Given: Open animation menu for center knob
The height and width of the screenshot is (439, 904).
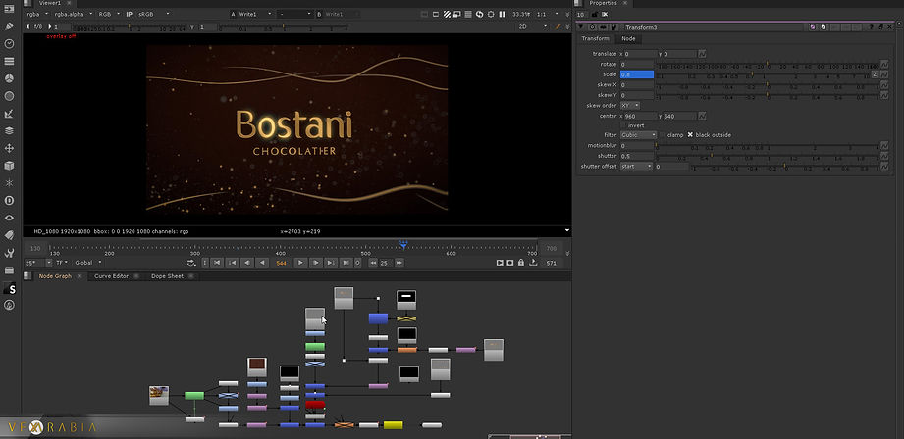Looking at the screenshot, I should click(702, 116).
